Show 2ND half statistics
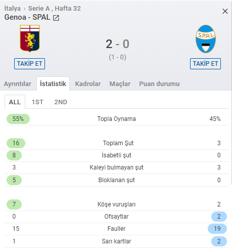The image size is (232, 252). tap(61, 102)
